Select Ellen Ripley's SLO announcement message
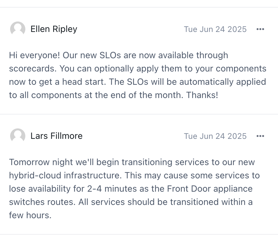 click(138, 75)
